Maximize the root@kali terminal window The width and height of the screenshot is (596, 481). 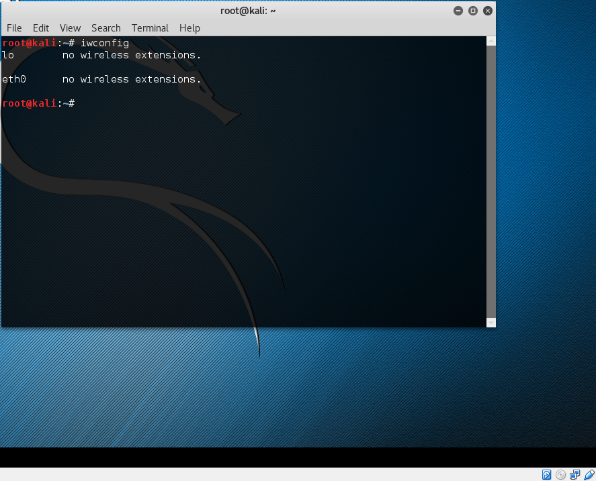coord(473,11)
